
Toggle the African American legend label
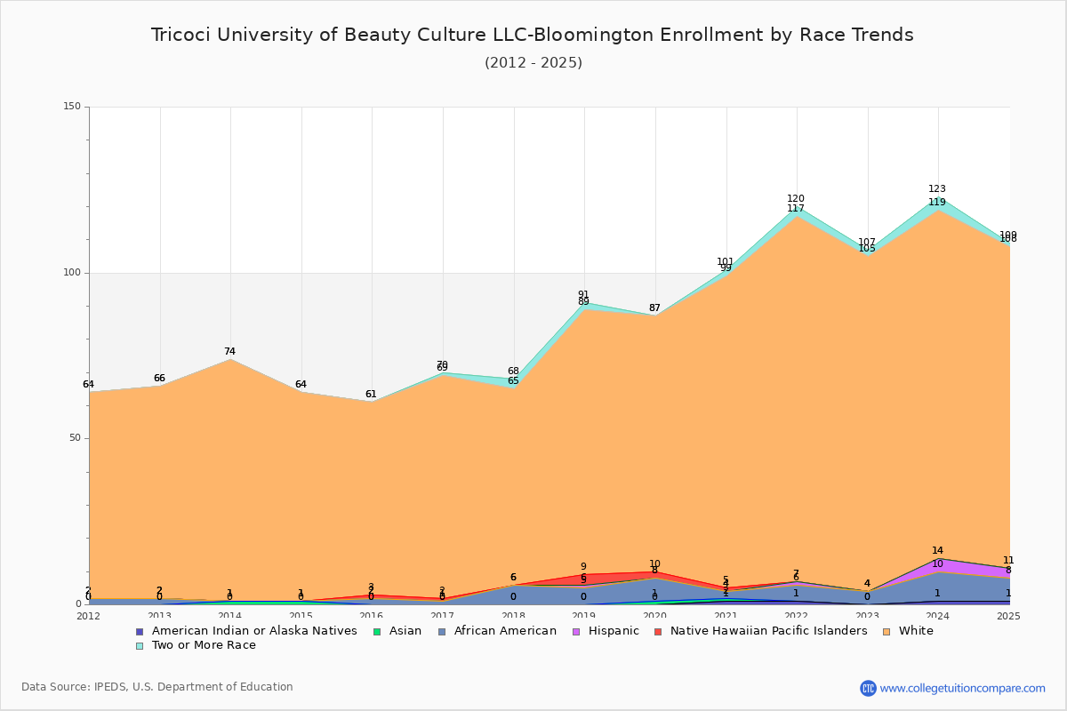(505, 631)
